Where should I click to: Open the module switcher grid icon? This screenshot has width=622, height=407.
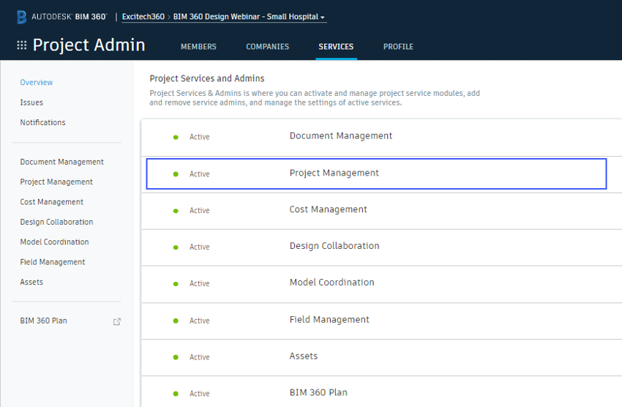click(x=22, y=45)
